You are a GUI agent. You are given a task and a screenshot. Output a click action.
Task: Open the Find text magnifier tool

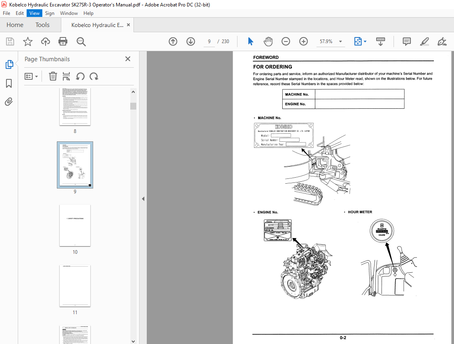pyautogui.click(x=81, y=41)
